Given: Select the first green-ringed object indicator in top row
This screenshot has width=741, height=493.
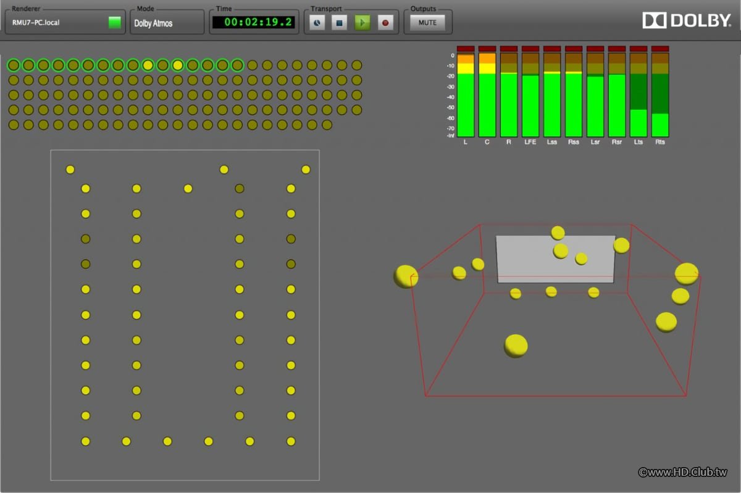Looking at the screenshot, I should (x=14, y=65).
